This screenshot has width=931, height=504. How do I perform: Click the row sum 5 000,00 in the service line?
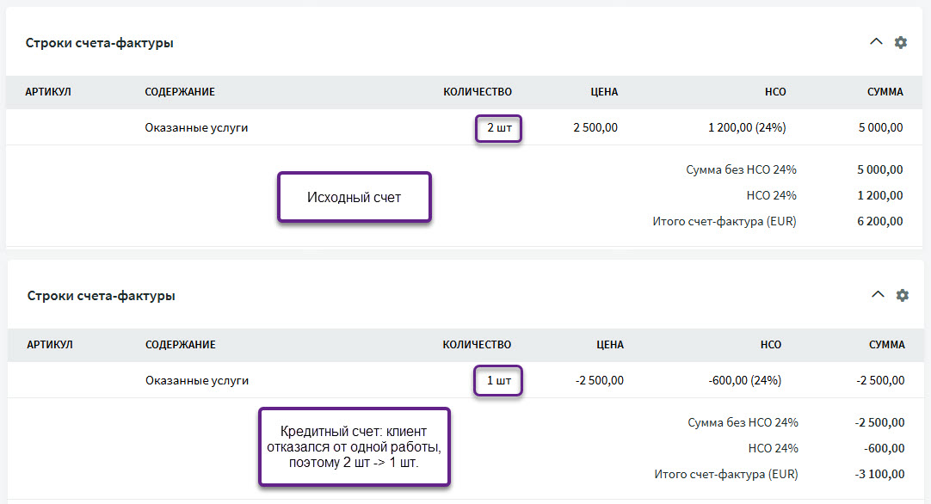[x=880, y=128]
